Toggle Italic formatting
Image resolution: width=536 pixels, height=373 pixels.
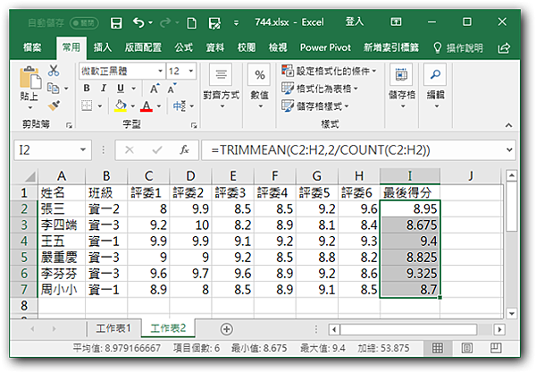102,89
